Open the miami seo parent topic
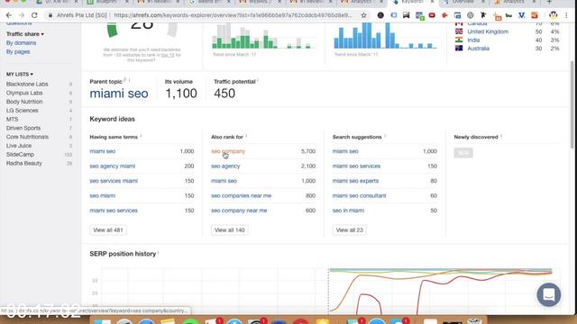 [119, 94]
